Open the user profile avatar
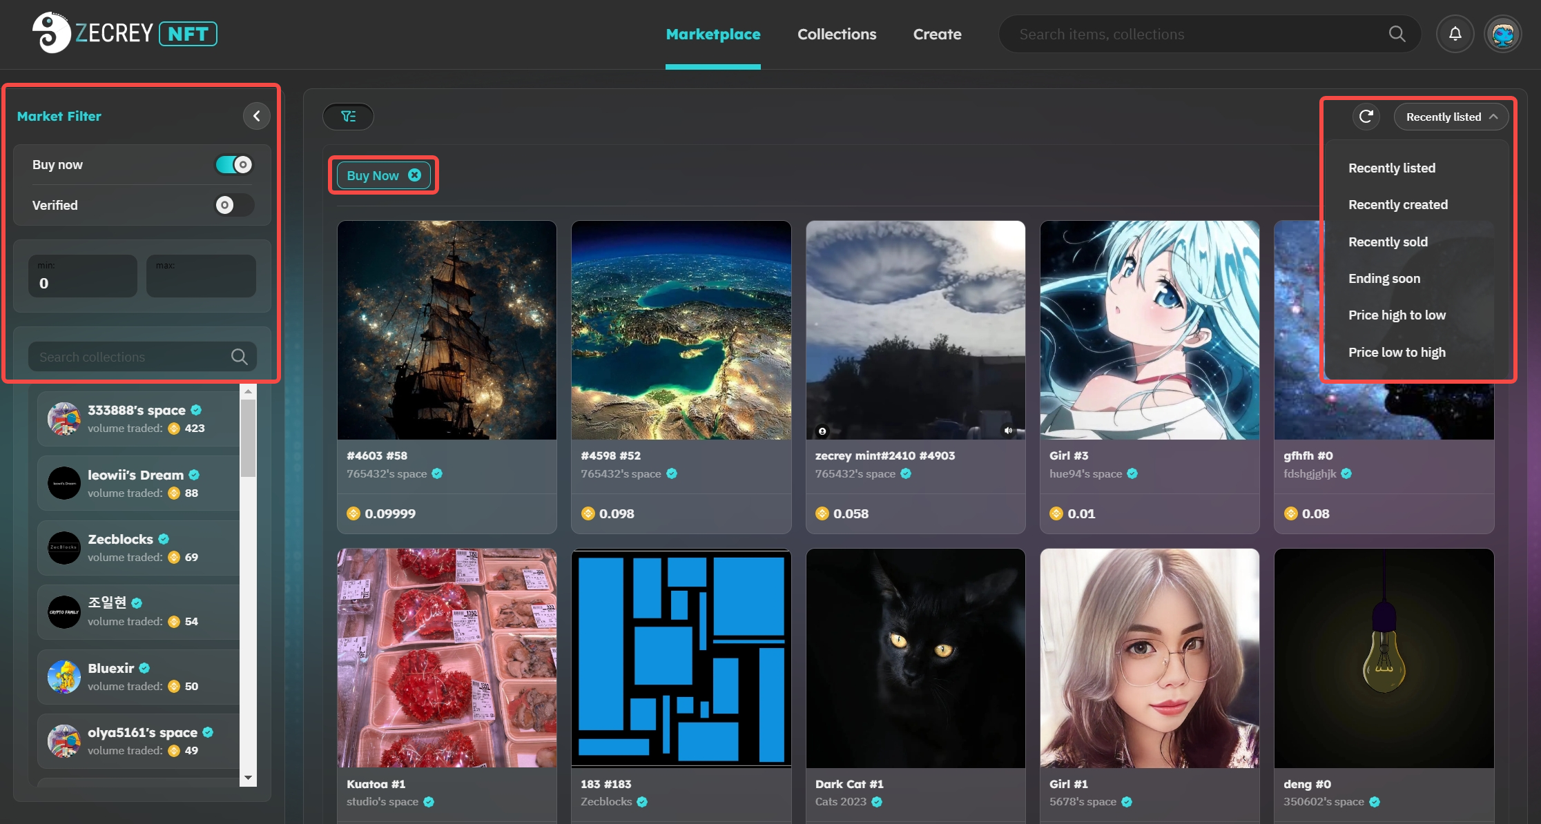This screenshot has height=824, width=1541. [1502, 34]
